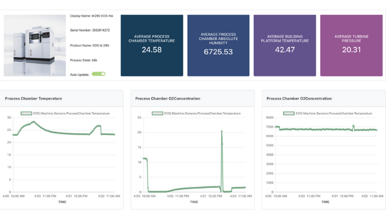Viewport: 386px width, 221px height.
Task: Select the Average Building Platform Temperature card
Action: click(285, 45)
